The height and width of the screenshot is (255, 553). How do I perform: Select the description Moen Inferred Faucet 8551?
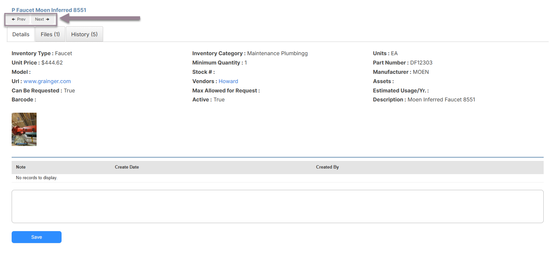click(442, 99)
